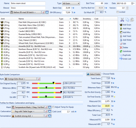This screenshot has height=128, width=136.
Task: Save carbonation profile icon
Action: [50, 111]
